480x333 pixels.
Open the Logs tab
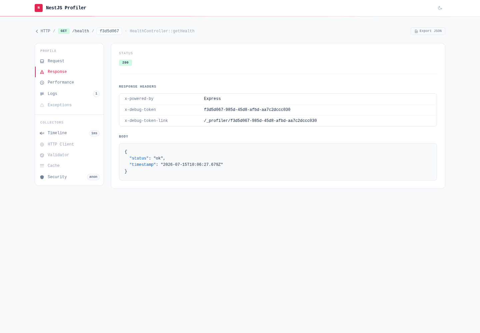pyautogui.click(x=69, y=94)
